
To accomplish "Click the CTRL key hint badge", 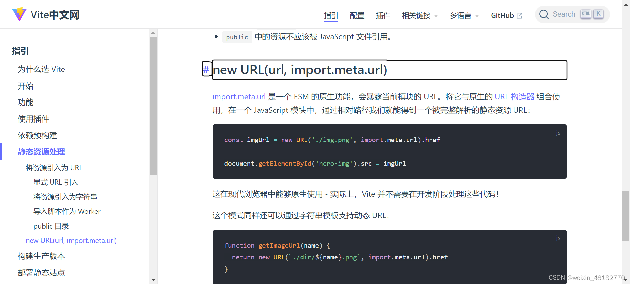I will click(586, 14).
